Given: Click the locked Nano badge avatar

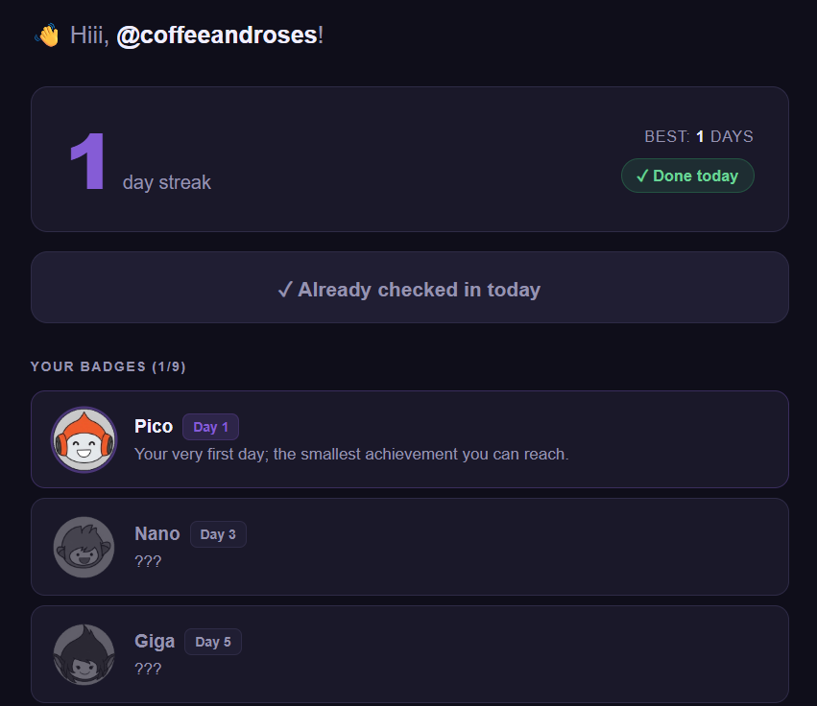Looking at the screenshot, I should click(x=84, y=547).
